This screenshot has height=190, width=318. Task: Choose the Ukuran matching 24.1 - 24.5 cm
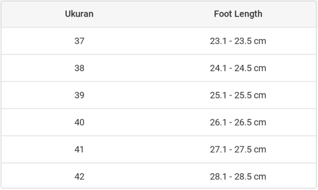click(79, 68)
